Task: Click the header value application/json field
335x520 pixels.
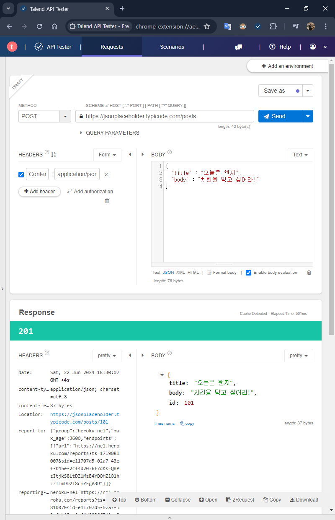Action: [x=77, y=174]
